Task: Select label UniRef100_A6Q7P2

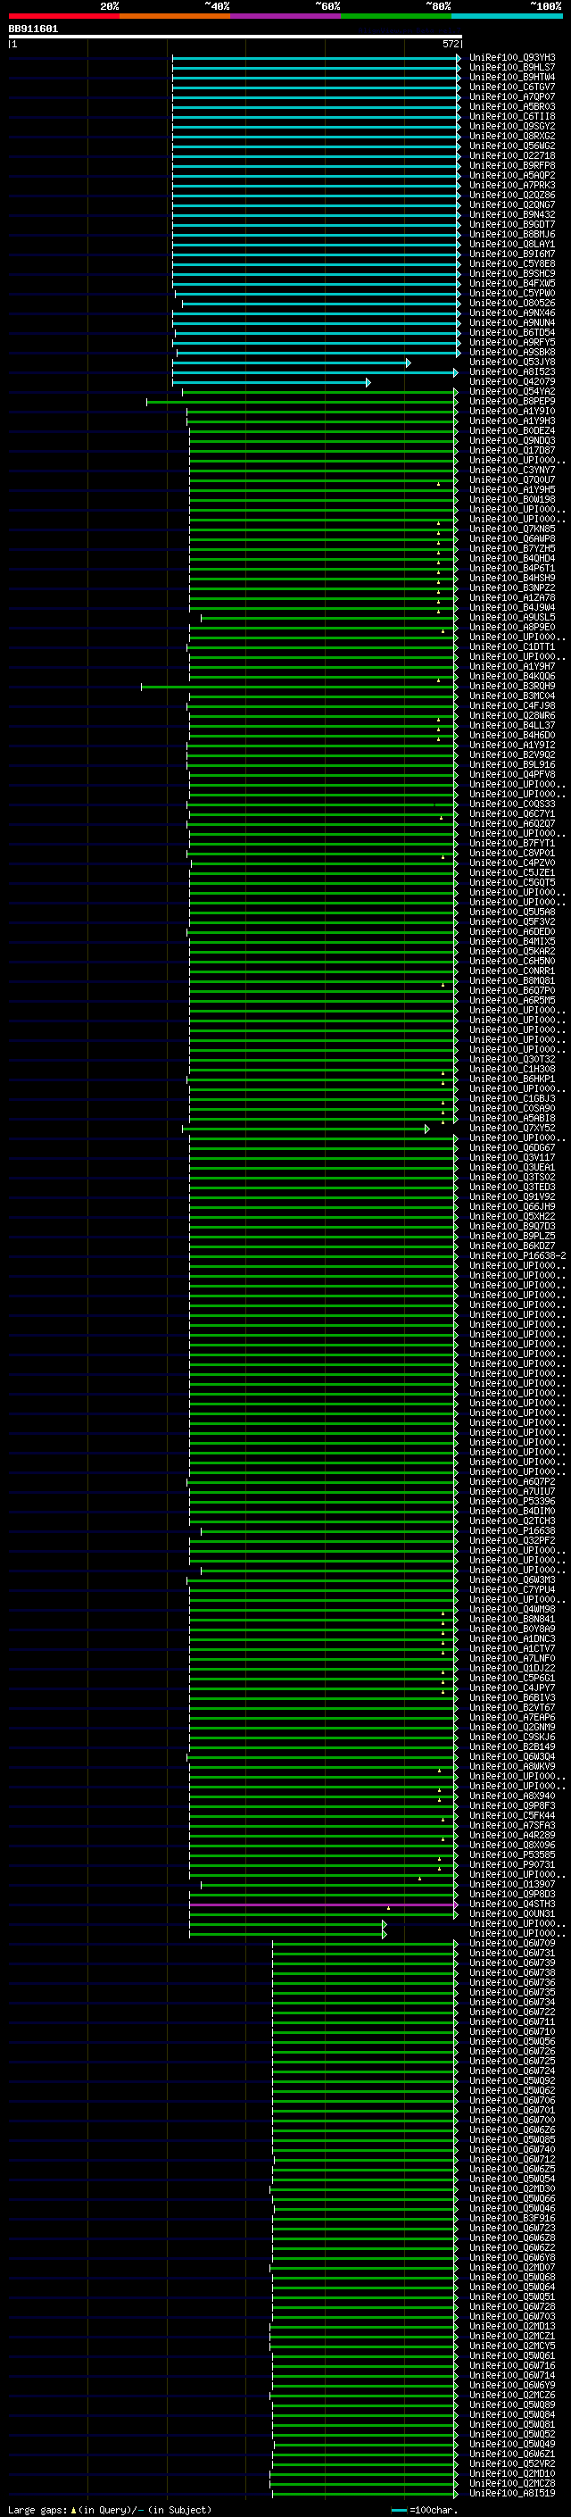Action: pyautogui.click(x=512, y=1481)
